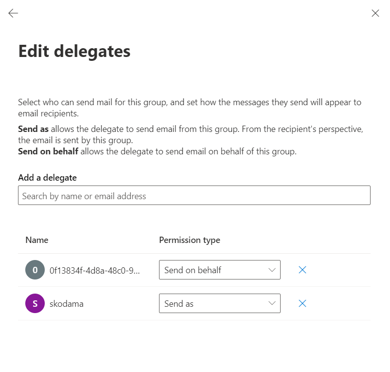Click the bold Send on behalf description text
This screenshot has height=372, width=390.
click(48, 151)
